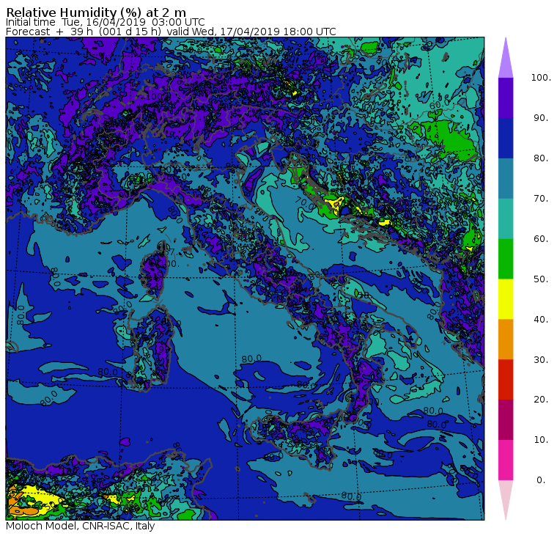
Task: Click the '50.' legend label
Action: (x=541, y=279)
